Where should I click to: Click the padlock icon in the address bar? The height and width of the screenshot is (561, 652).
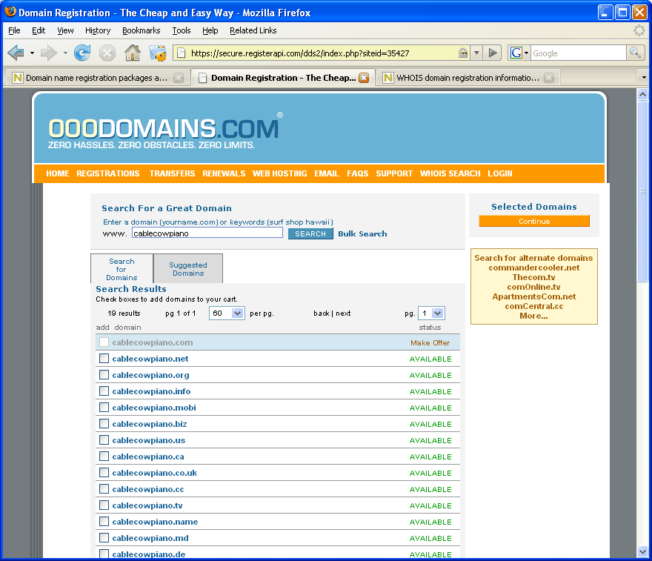pos(463,53)
